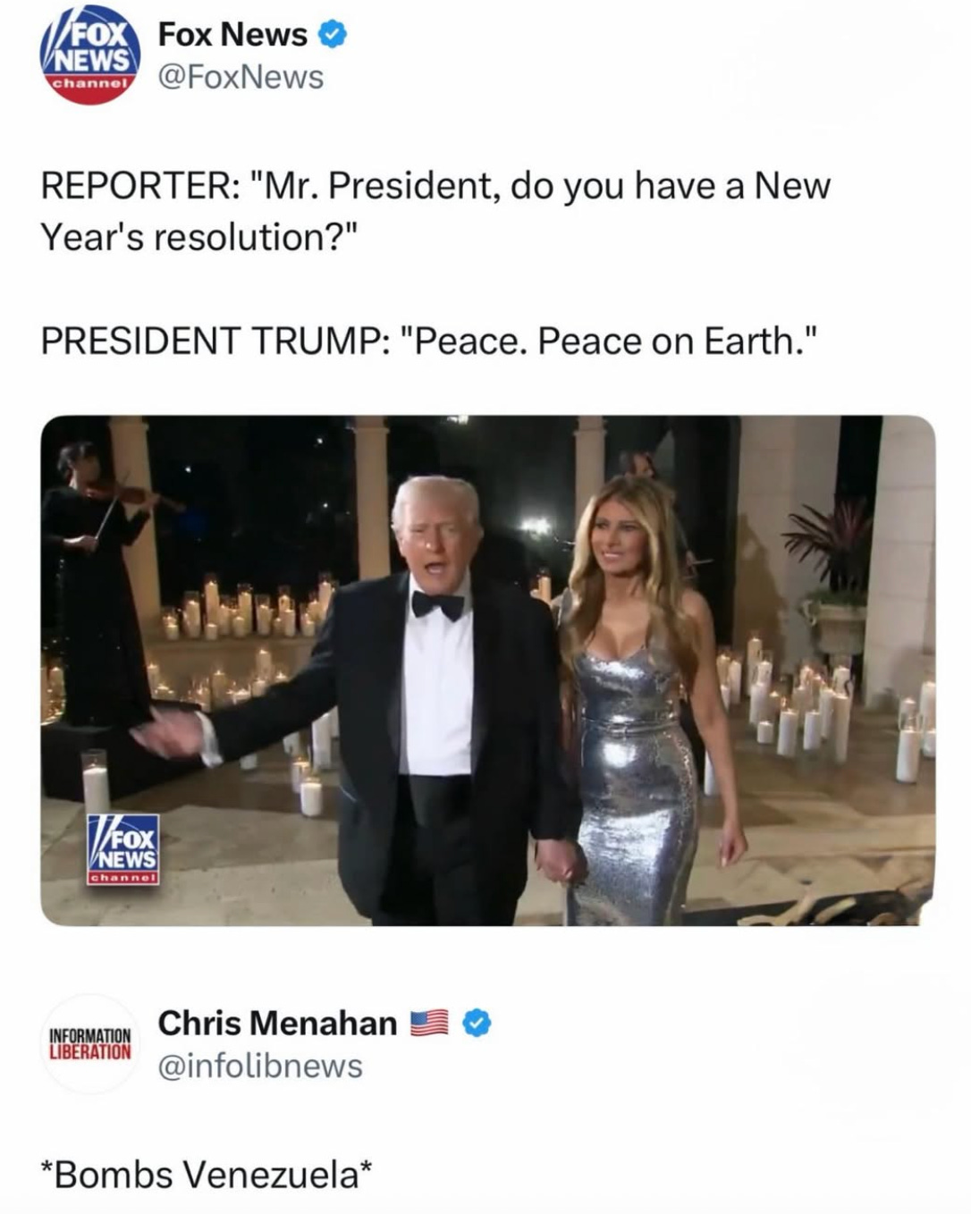Open the Information Liberation profile avatar
The height and width of the screenshot is (1214, 971).
pos(89,1043)
